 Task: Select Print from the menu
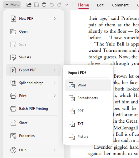(23, 96)
